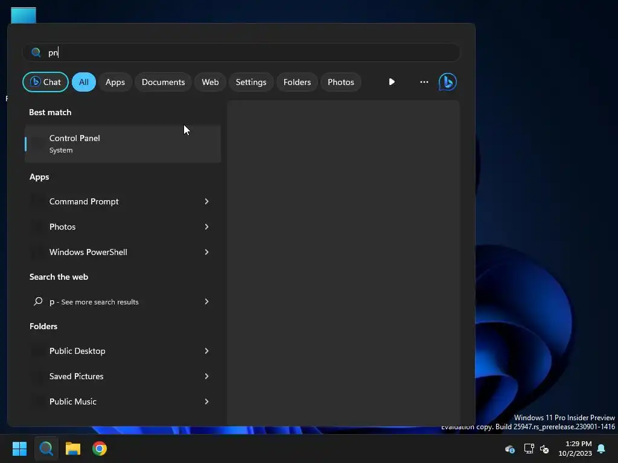Expand Windows PowerShell details chevron
Screen dimensions: 618x463
click(x=206, y=252)
